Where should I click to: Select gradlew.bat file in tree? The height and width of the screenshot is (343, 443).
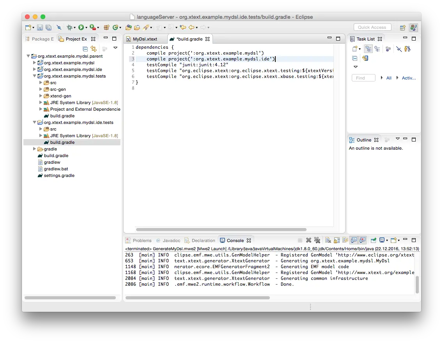pos(56,169)
